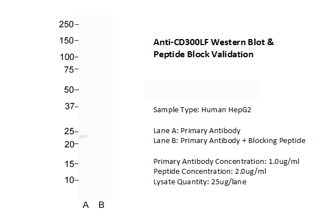Image resolution: width=331 pixels, height=220 pixels.
Task: Select the 100 marker label
Action: pos(66,57)
